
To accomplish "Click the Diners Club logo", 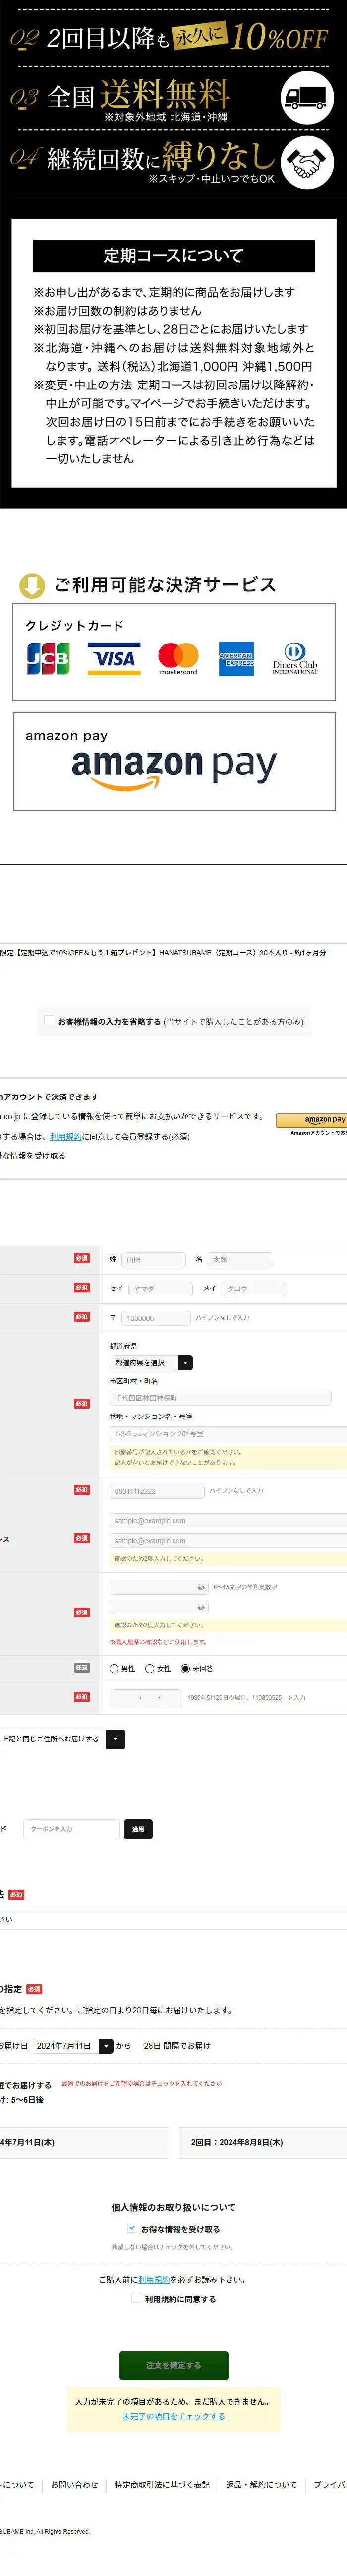I will pos(295,659).
